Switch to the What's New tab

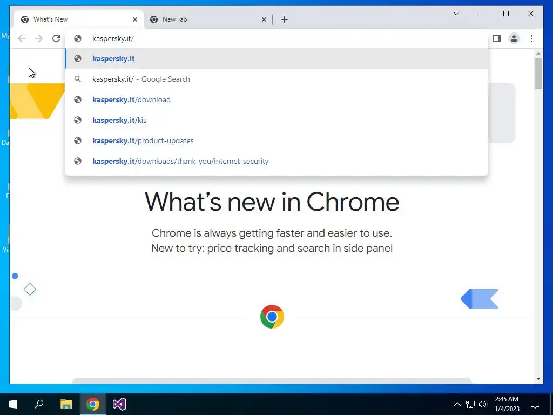[x=79, y=19]
